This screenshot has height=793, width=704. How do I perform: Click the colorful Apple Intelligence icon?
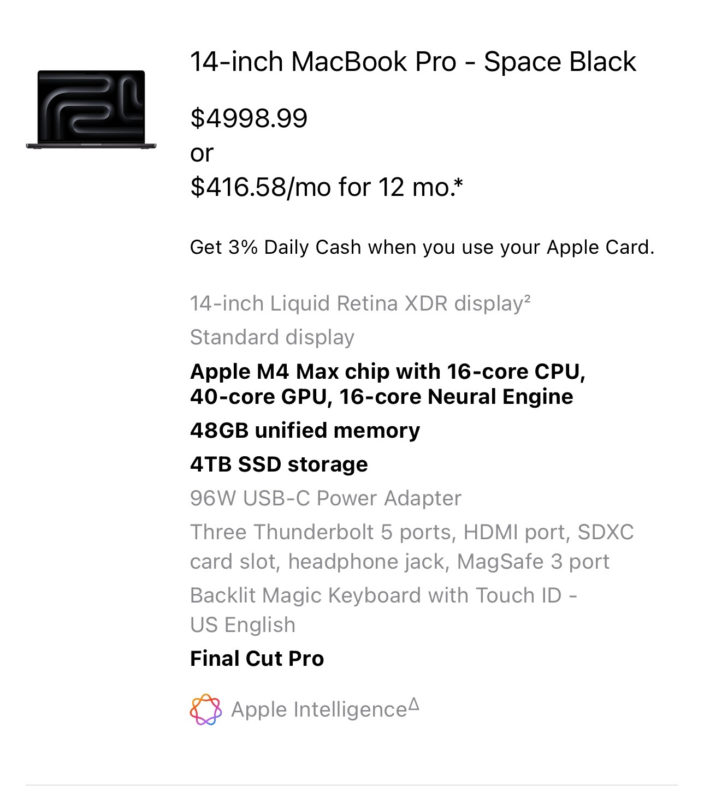pyautogui.click(x=205, y=709)
